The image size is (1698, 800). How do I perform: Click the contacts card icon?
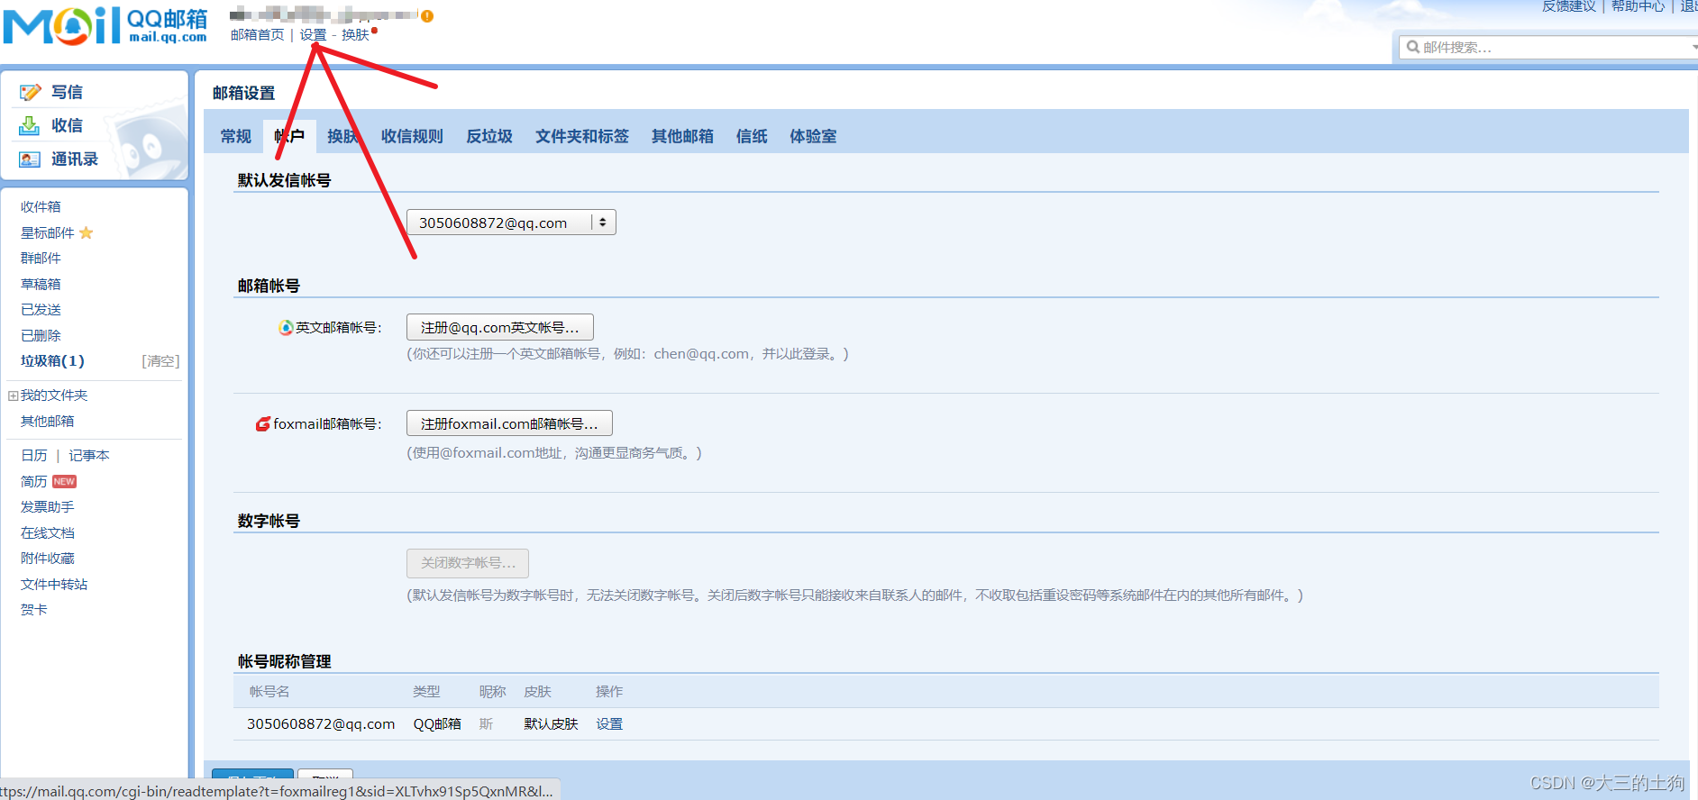click(x=30, y=159)
